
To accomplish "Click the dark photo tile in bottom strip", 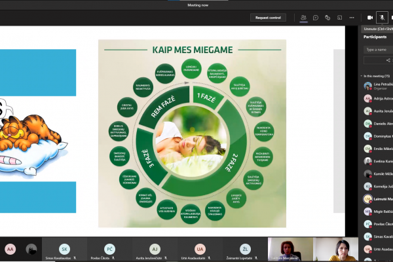I will (x=31, y=249).
